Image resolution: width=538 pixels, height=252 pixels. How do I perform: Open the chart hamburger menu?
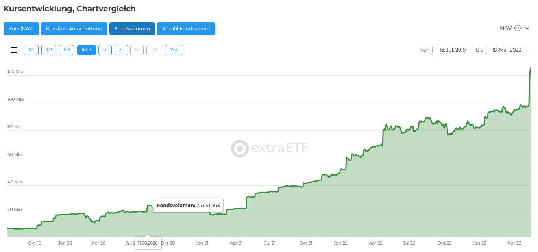(x=14, y=50)
